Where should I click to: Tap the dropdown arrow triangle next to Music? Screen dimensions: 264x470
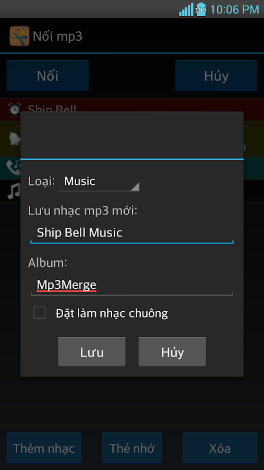(x=135, y=186)
